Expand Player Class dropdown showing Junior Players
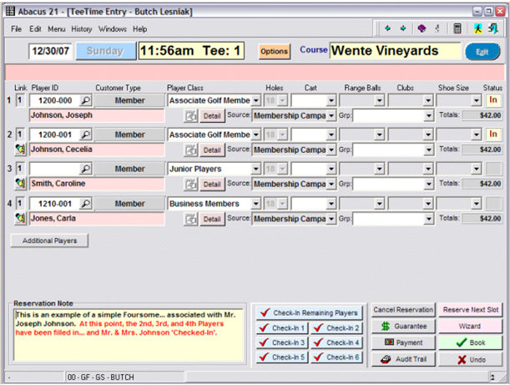This screenshot has height=385, width=510. 255,169
